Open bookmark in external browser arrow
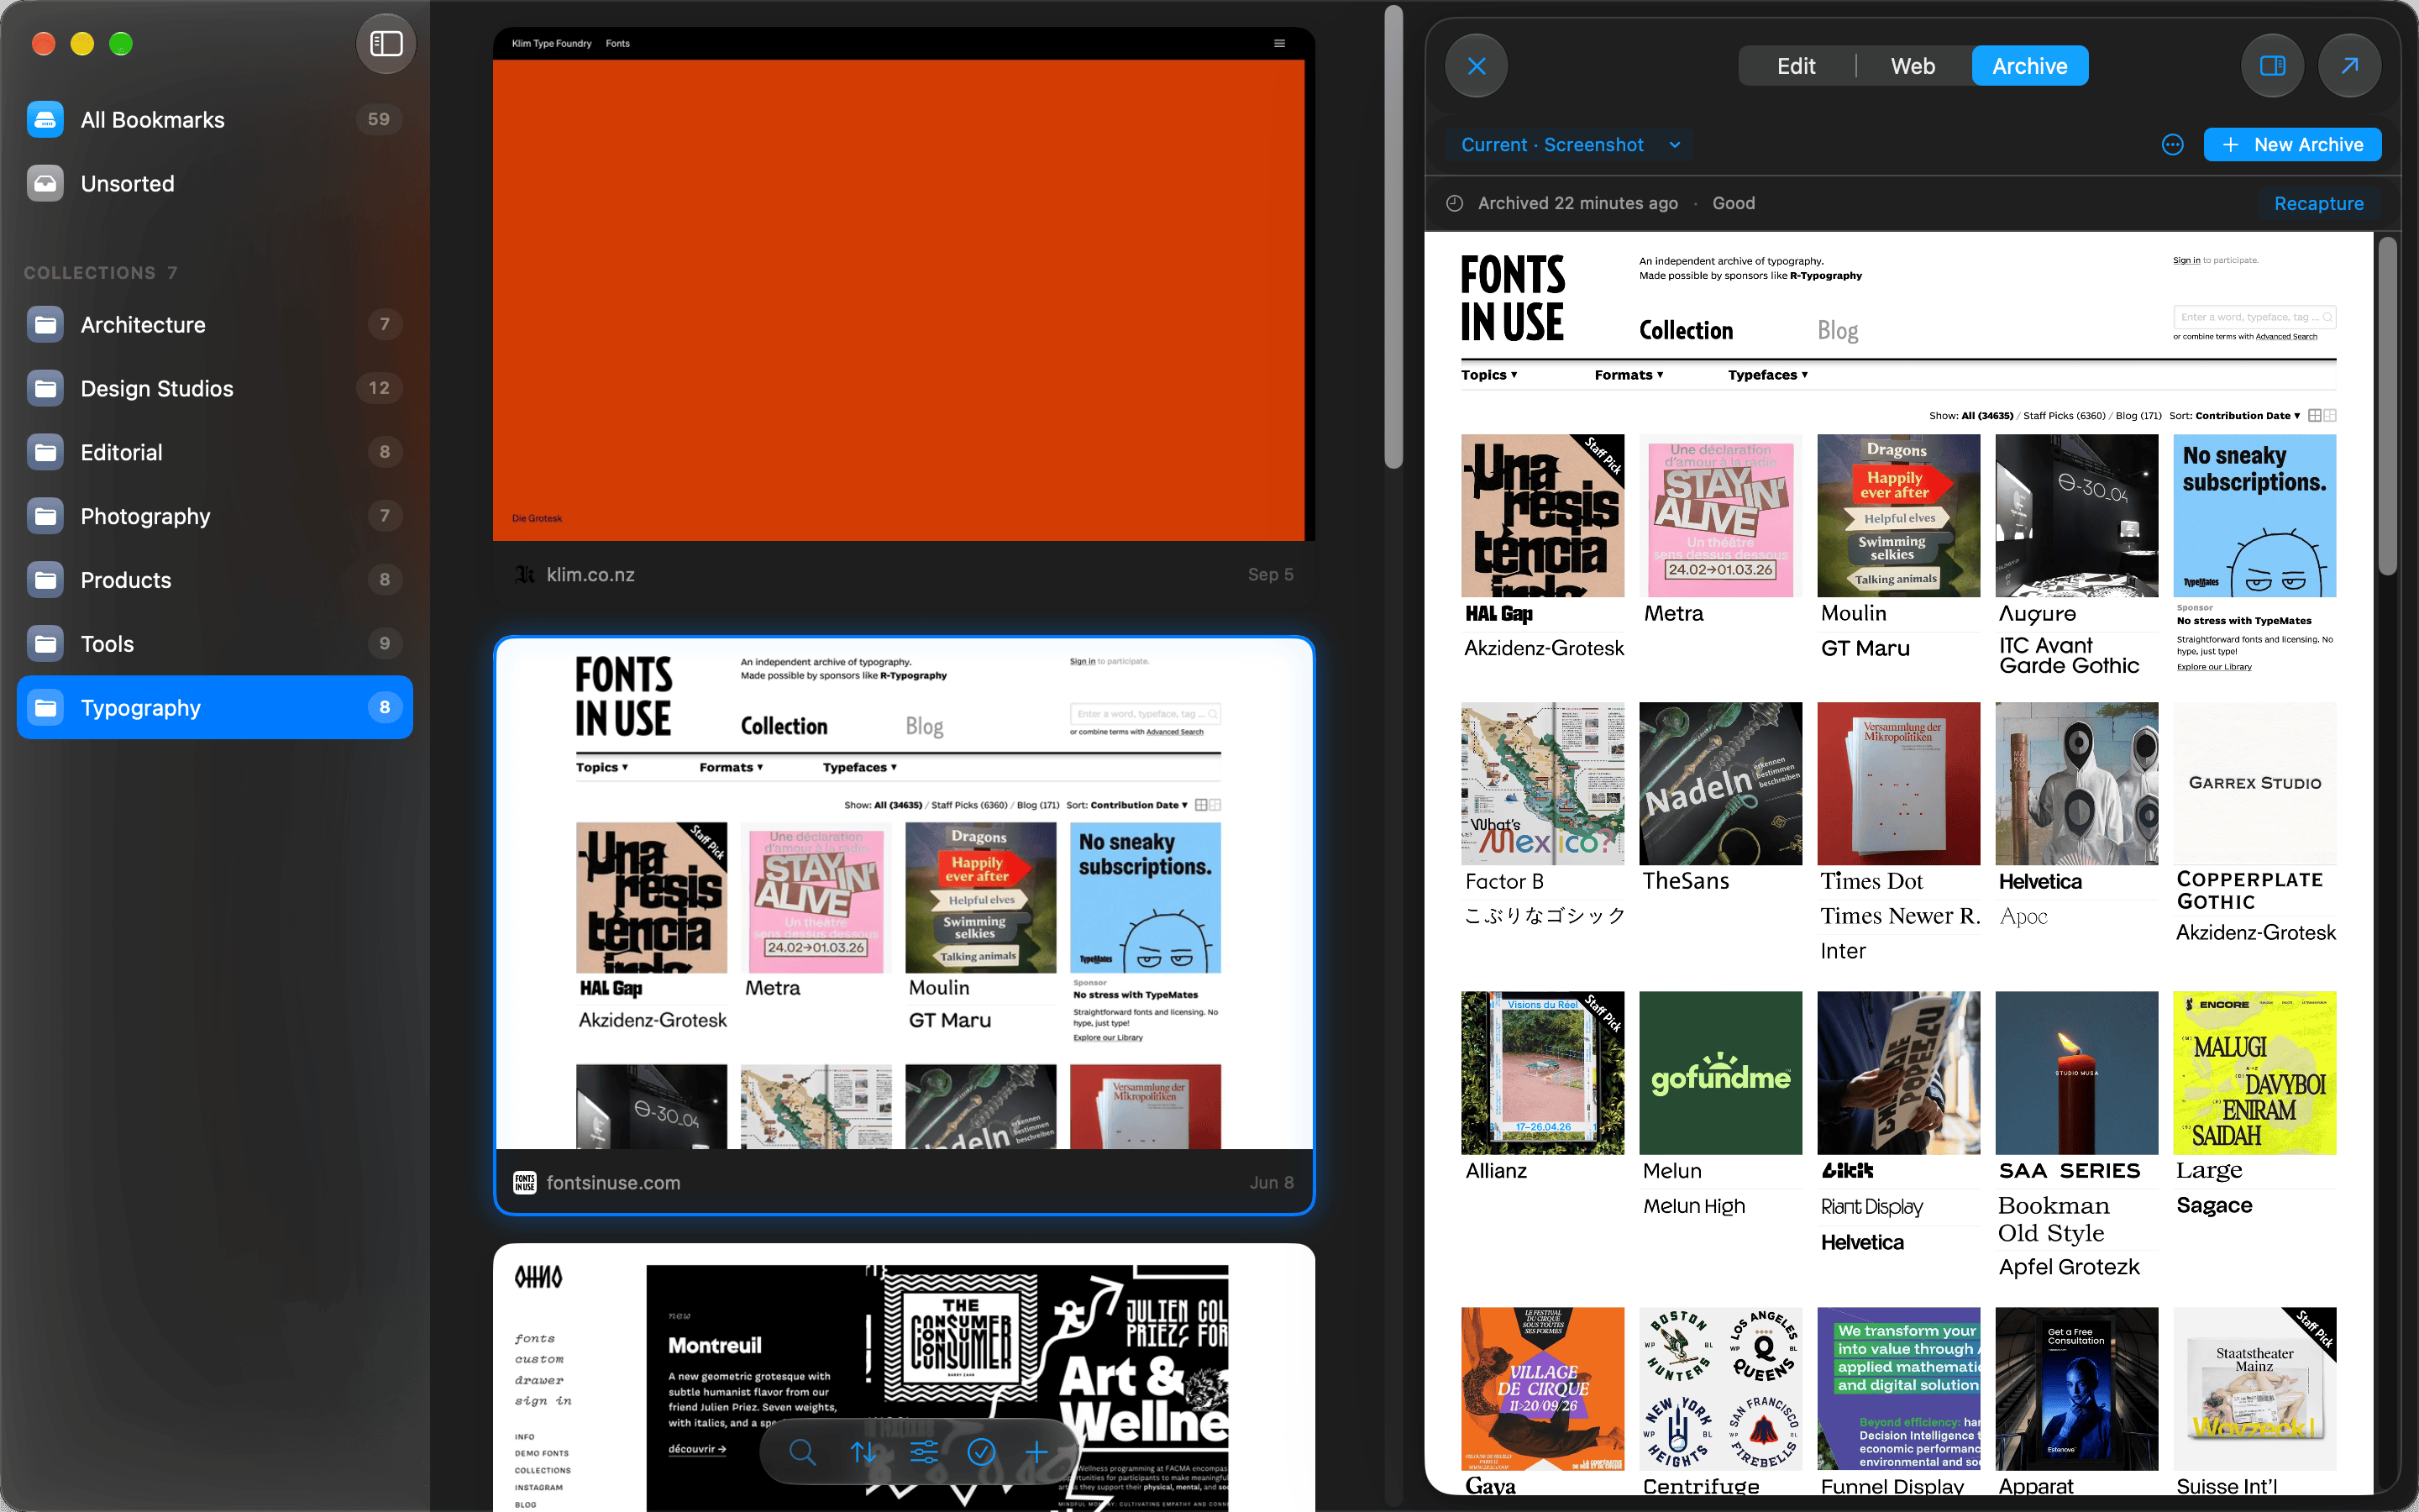 pyautogui.click(x=2349, y=66)
